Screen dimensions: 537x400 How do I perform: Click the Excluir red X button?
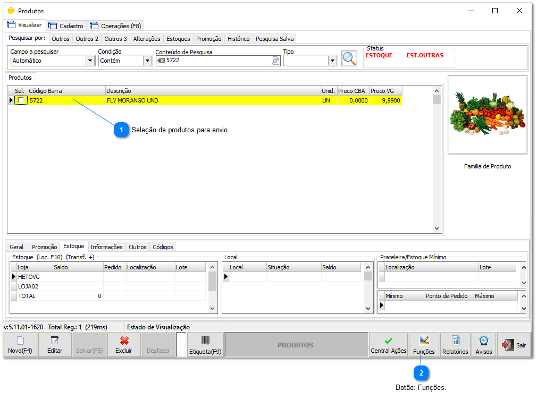coord(124,345)
